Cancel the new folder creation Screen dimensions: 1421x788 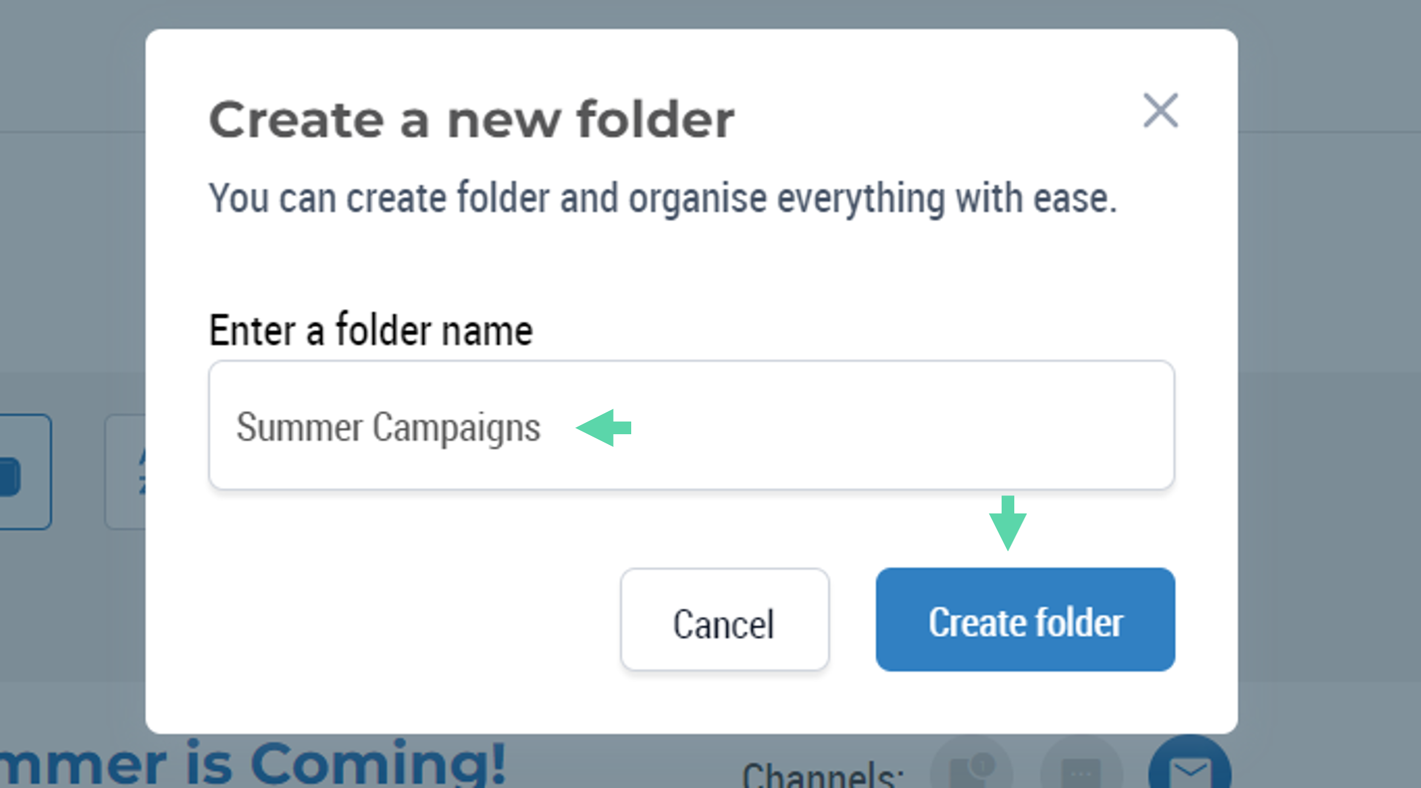(x=724, y=619)
